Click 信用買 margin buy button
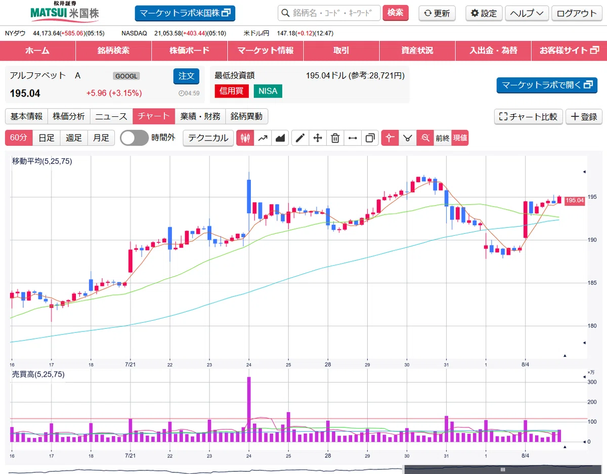Image resolution: width=607 pixels, height=474 pixels. [231, 91]
